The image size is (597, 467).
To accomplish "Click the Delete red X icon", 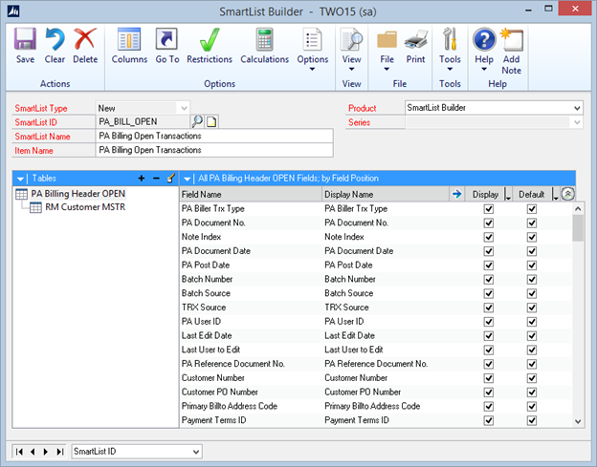I will (x=85, y=39).
